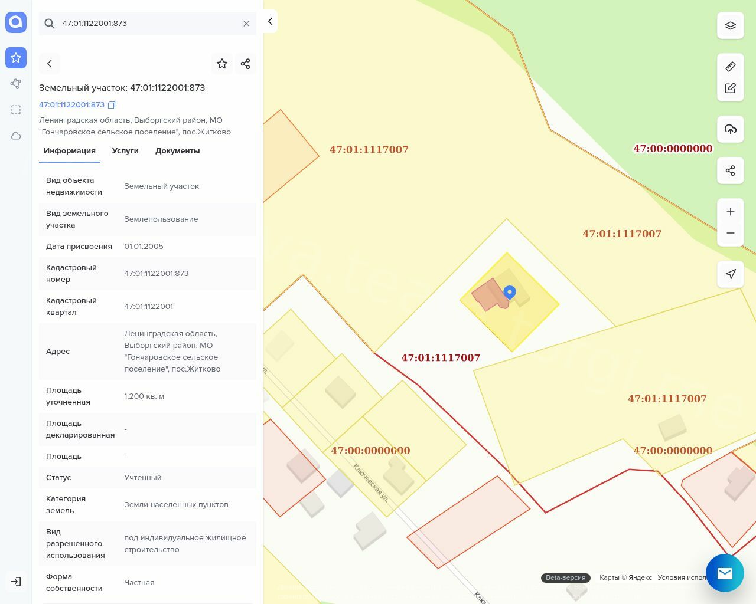Share the map via right toolbar

[x=730, y=170]
